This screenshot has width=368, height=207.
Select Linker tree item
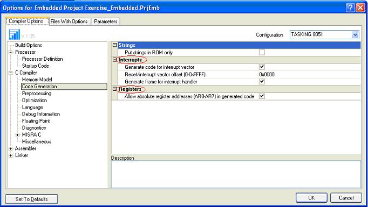pyautogui.click(x=22, y=155)
